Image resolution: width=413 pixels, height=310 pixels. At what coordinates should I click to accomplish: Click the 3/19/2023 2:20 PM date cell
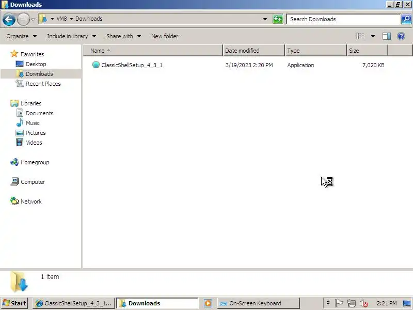pos(249,65)
